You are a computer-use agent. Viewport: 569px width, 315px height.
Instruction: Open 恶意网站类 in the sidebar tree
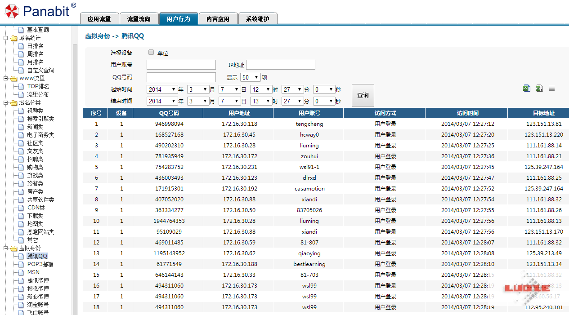(x=41, y=232)
